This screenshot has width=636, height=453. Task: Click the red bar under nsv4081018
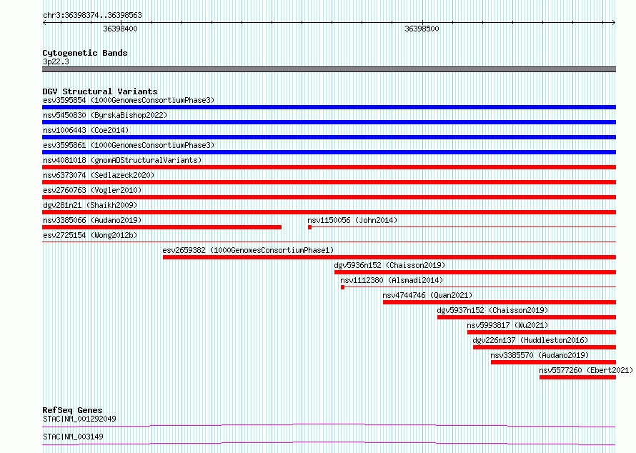[x=329, y=167]
